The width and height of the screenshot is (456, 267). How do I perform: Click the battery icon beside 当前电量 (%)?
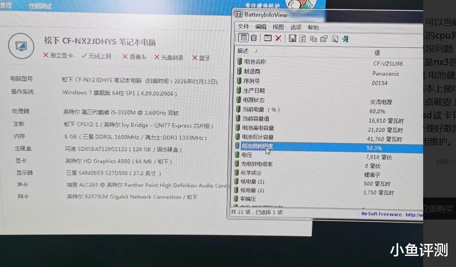[238, 109]
